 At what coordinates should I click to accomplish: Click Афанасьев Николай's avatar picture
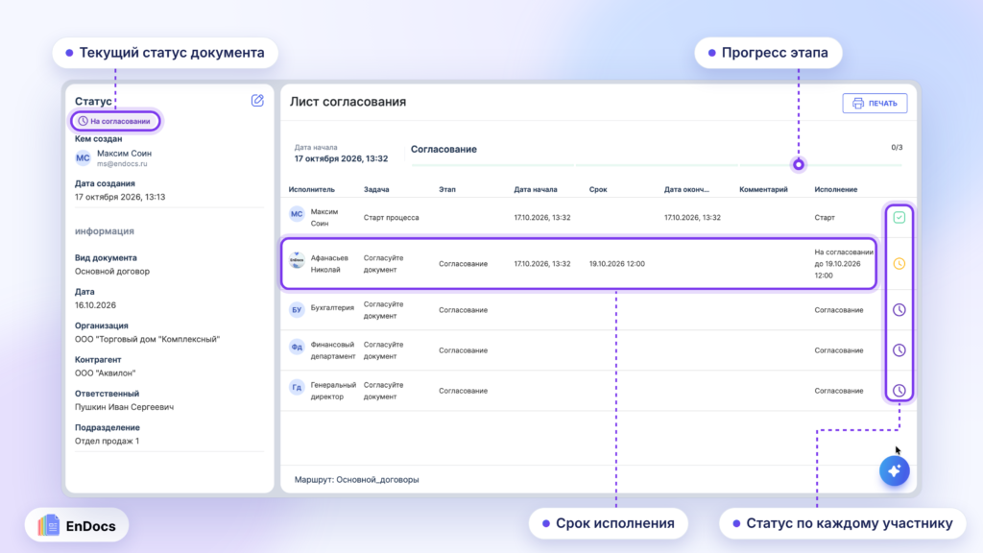click(x=297, y=260)
